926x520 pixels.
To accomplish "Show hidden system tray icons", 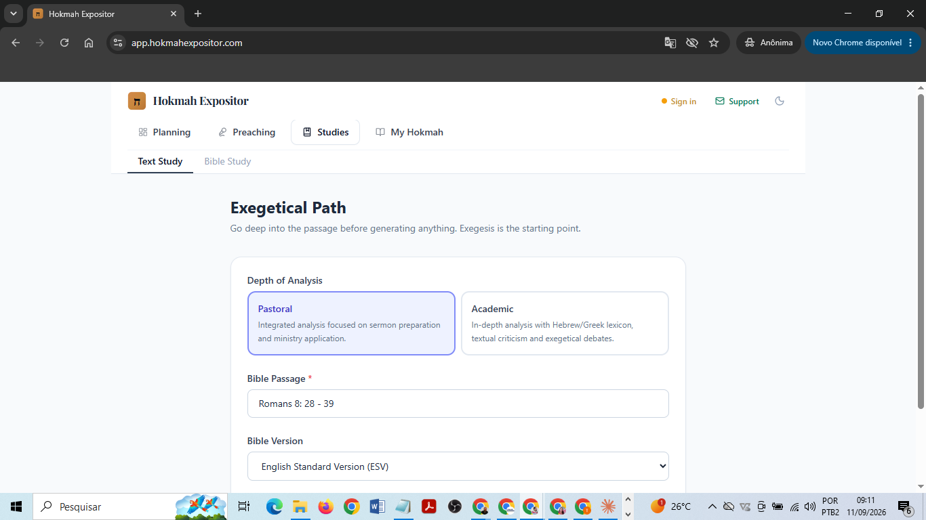I will [712, 506].
